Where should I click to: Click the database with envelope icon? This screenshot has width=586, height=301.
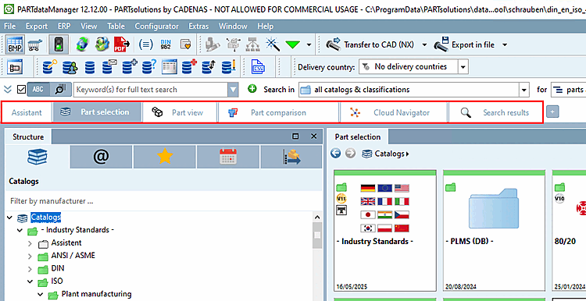[x=110, y=68]
